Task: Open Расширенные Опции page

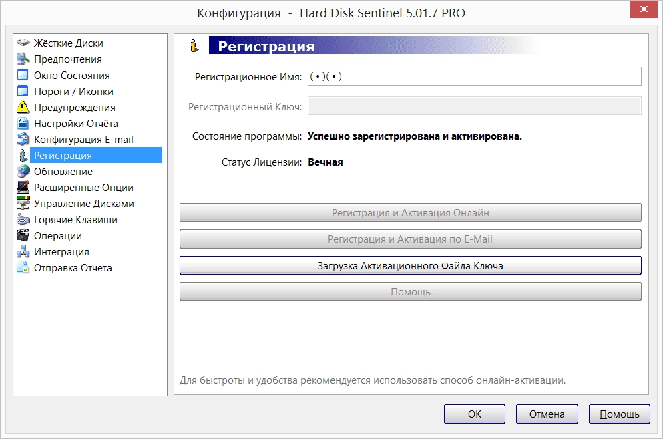Action: [83, 188]
